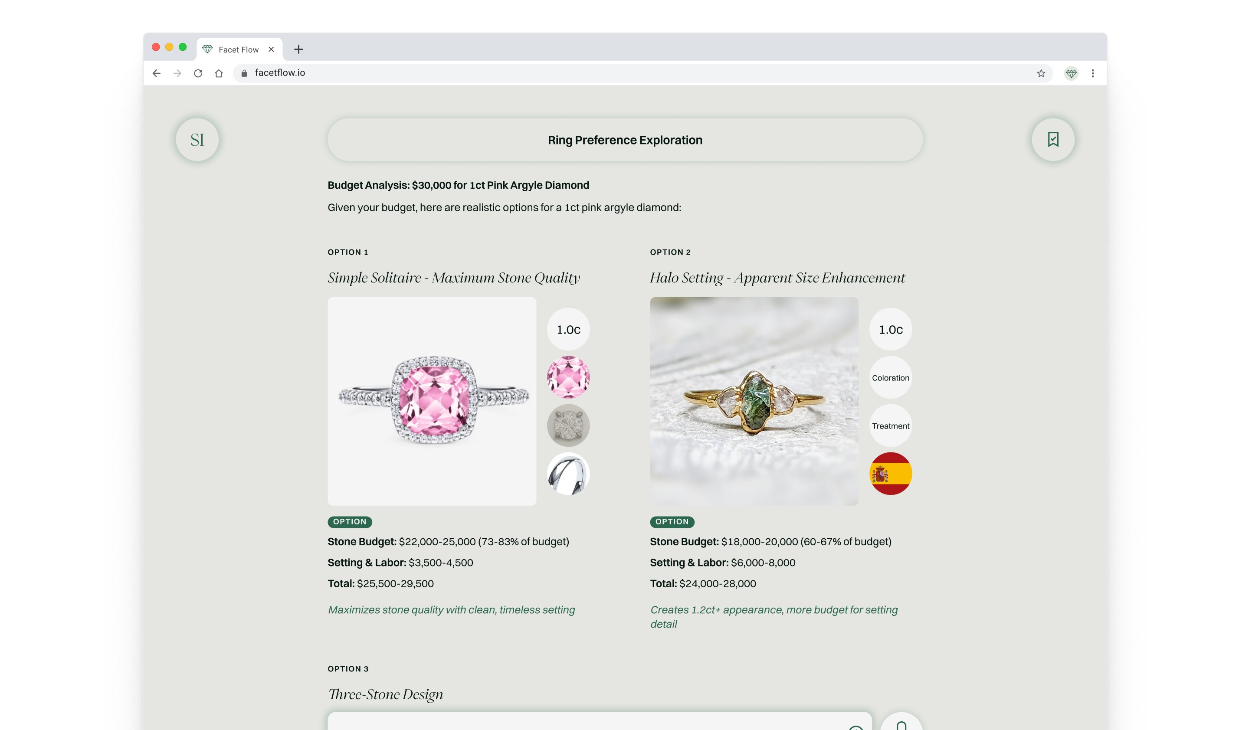This screenshot has width=1252, height=730.
Task: Click the Coloration chip on Option 2
Action: (x=890, y=377)
